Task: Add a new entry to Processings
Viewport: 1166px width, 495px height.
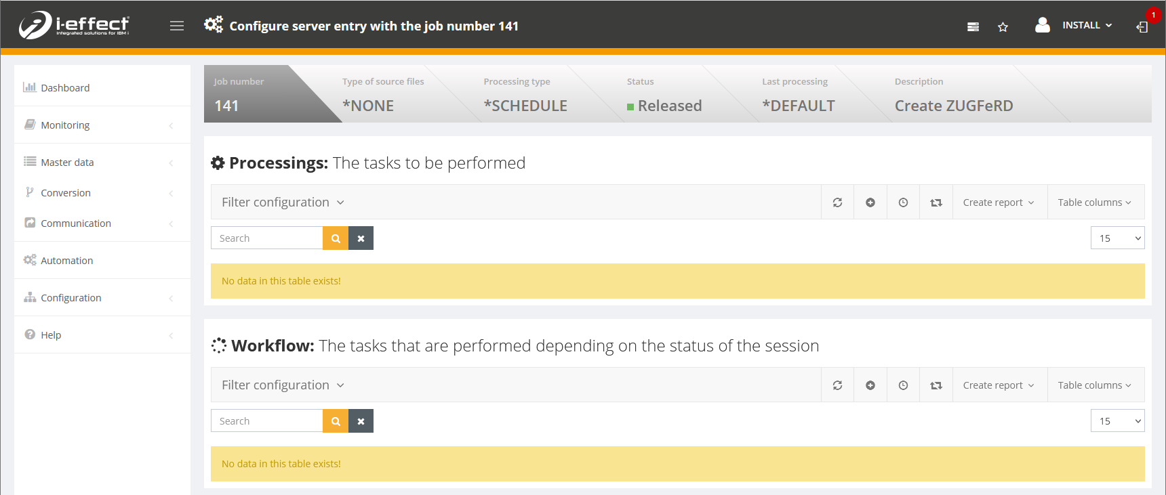Action: pyautogui.click(x=870, y=202)
